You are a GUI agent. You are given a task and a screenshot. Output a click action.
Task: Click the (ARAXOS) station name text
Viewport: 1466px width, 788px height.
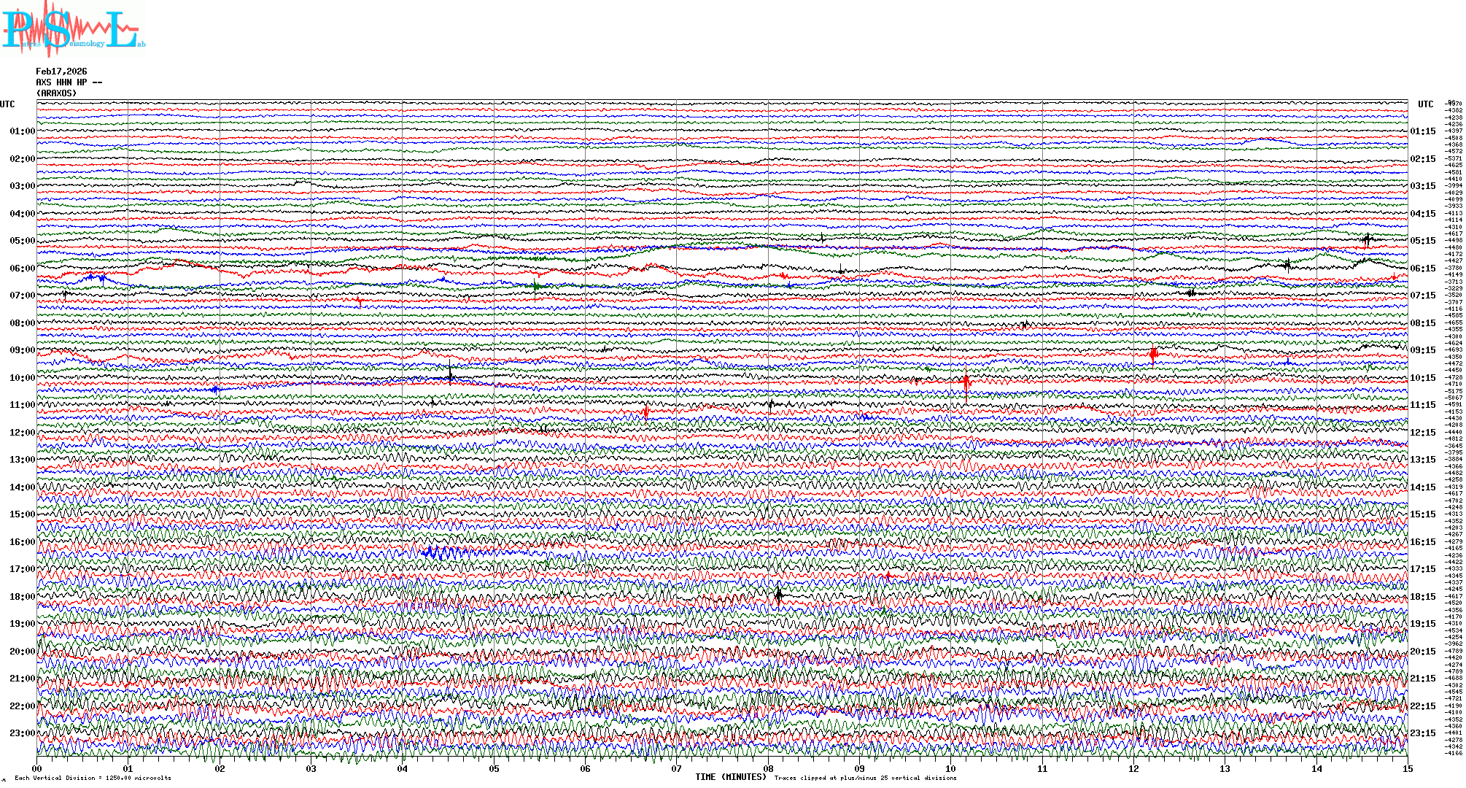tap(56, 93)
